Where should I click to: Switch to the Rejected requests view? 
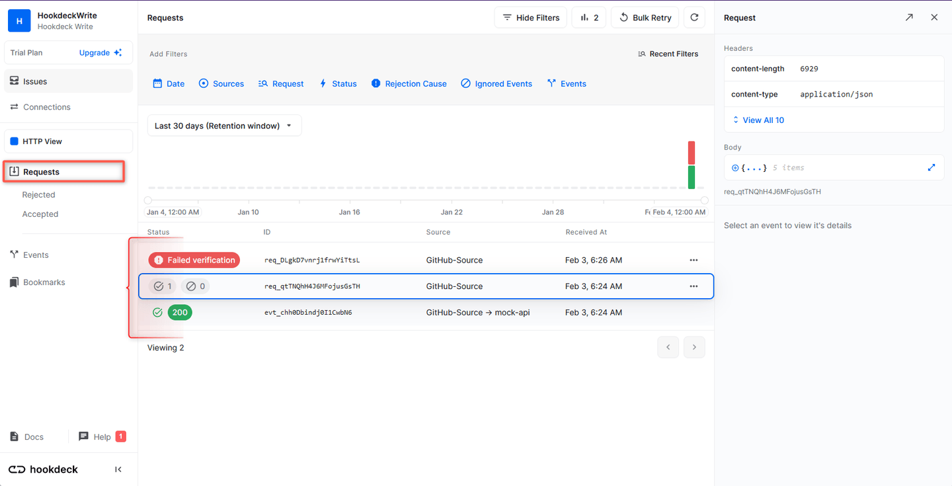pos(38,194)
